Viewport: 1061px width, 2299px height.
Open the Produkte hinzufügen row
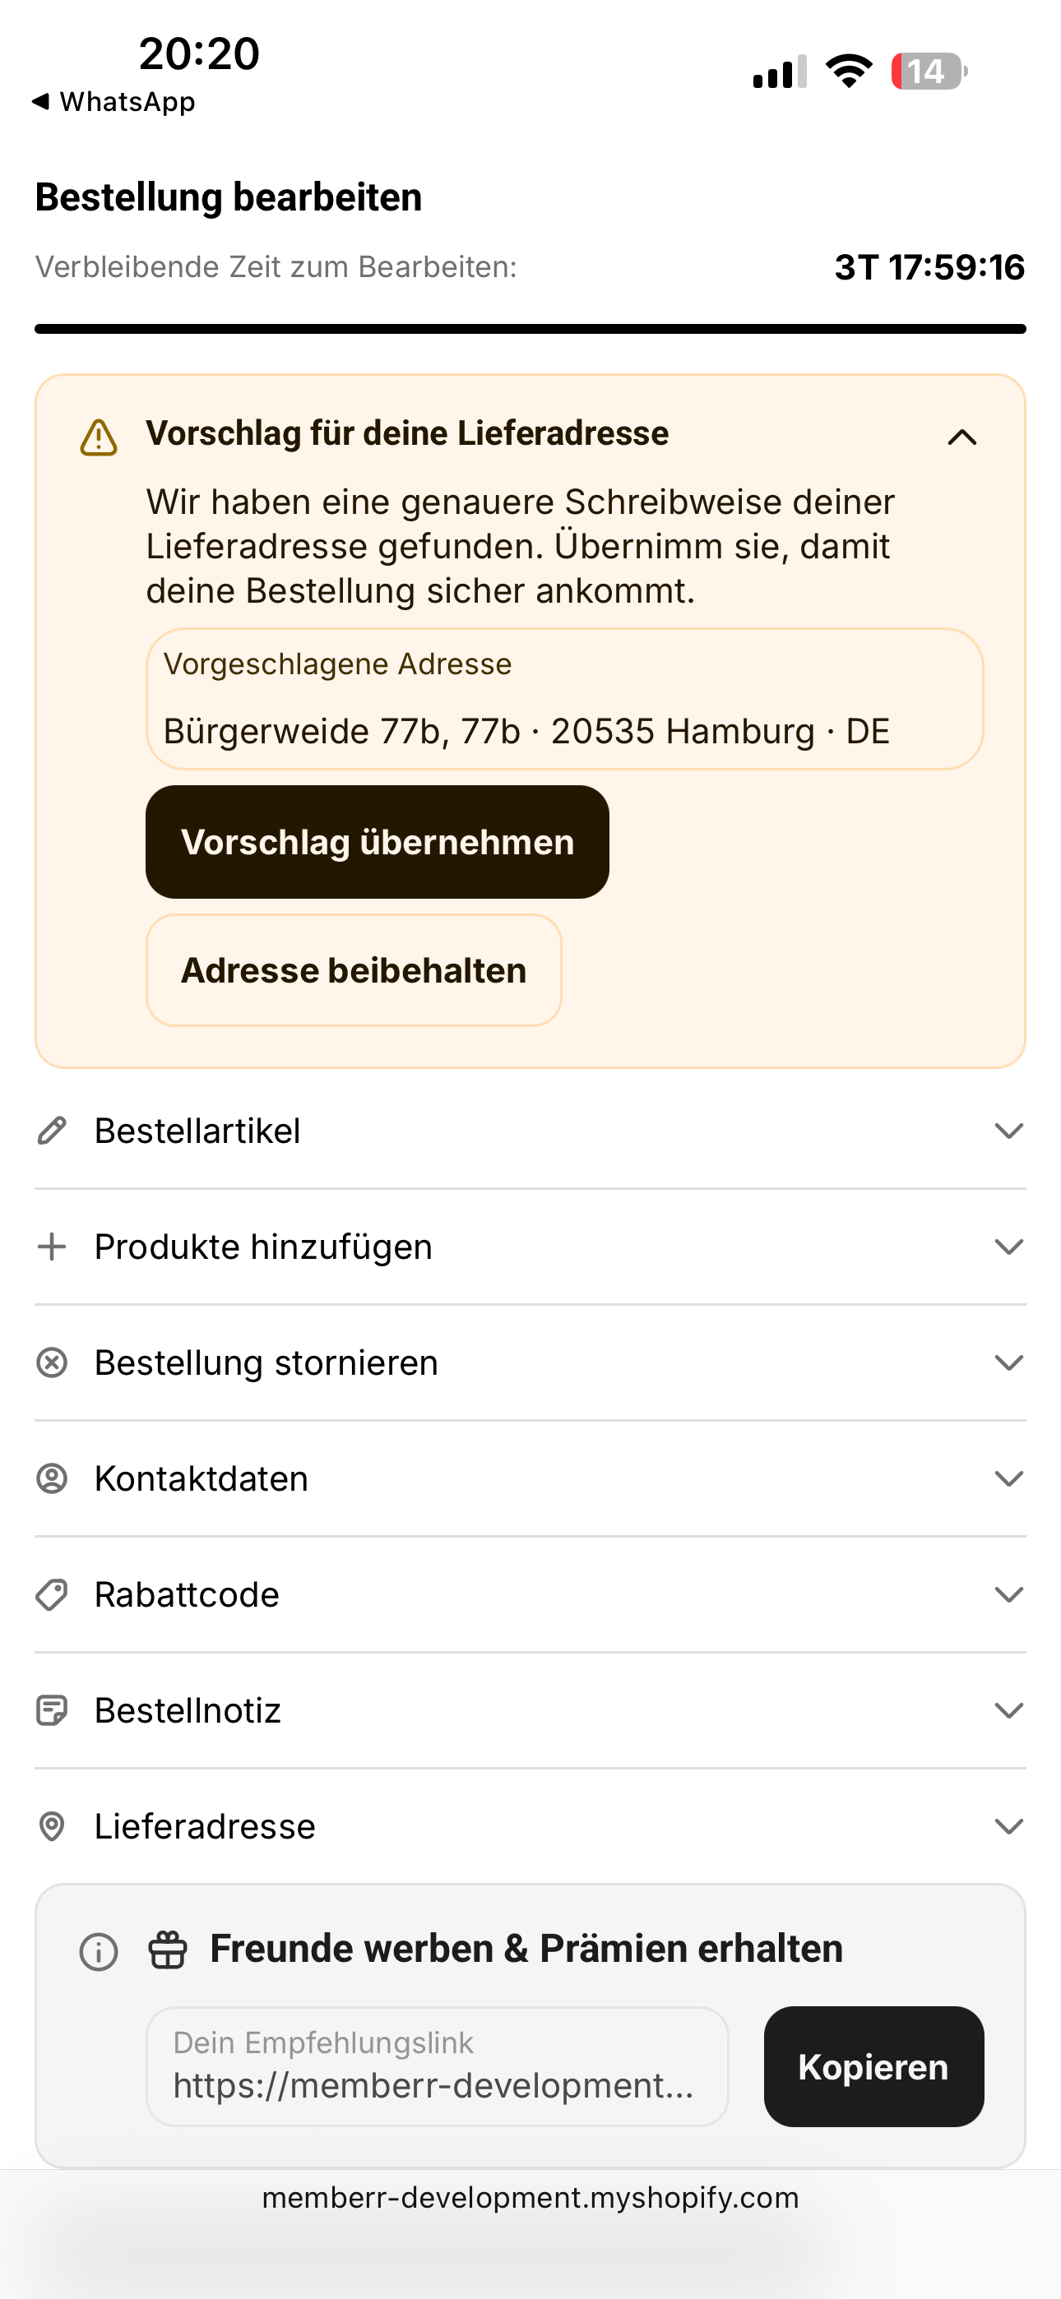click(530, 1247)
